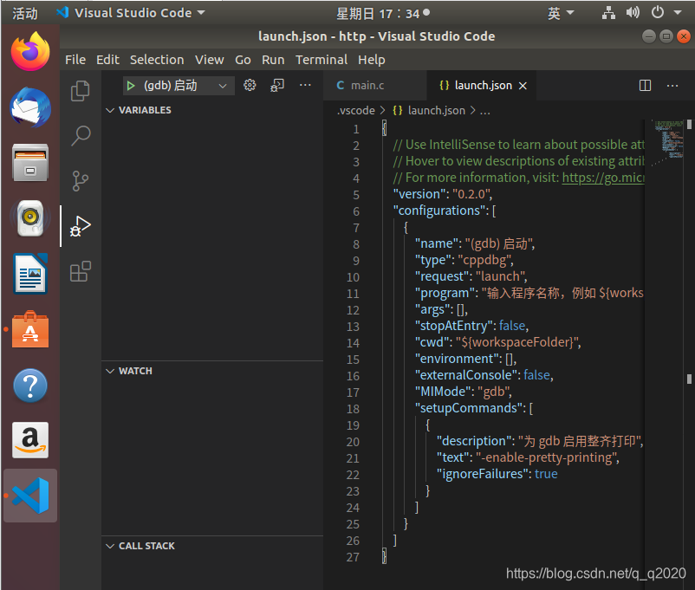Open Rhythmbox from the dock

click(x=30, y=218)
